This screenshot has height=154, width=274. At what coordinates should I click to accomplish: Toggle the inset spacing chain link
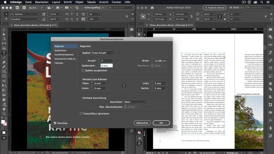124,86
